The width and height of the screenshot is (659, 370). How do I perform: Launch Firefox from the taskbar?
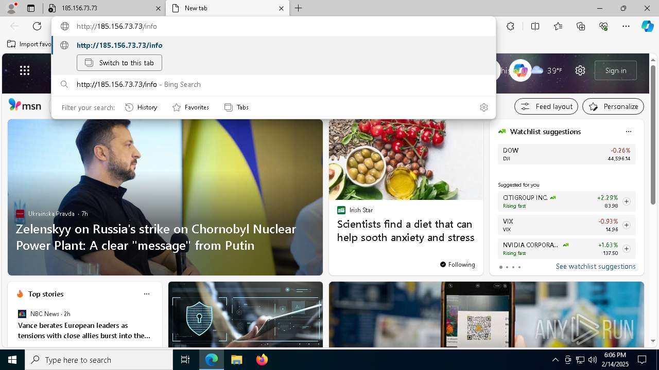pos(262,360)
